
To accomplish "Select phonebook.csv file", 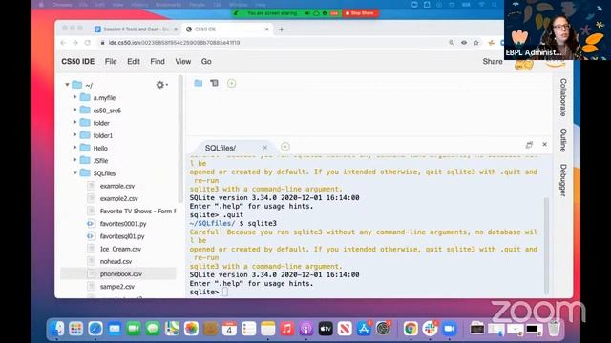I will (121, 273).
